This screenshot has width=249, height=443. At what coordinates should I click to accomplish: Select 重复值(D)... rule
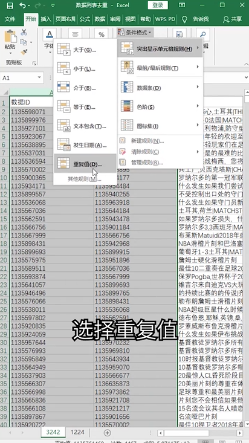[85, 164]
